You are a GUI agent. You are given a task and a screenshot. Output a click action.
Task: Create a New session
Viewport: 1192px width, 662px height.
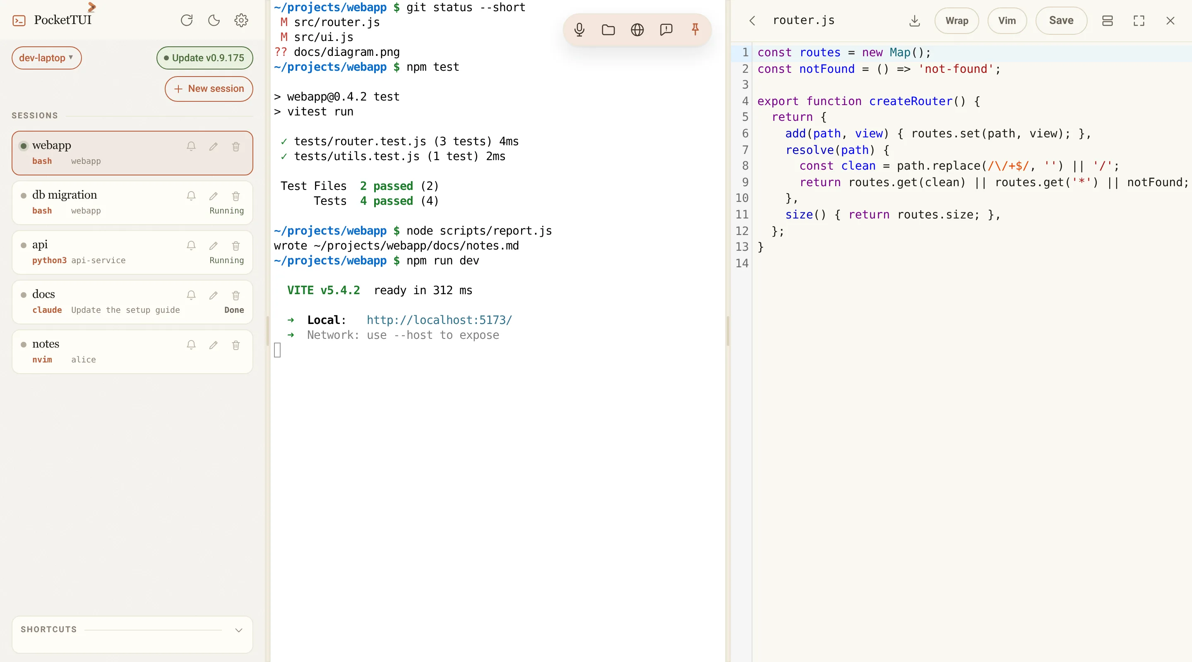(209, 89)
